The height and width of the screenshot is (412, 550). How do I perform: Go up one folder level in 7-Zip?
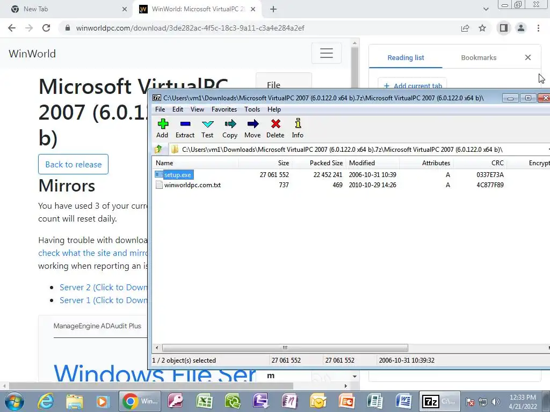(158, 149)
